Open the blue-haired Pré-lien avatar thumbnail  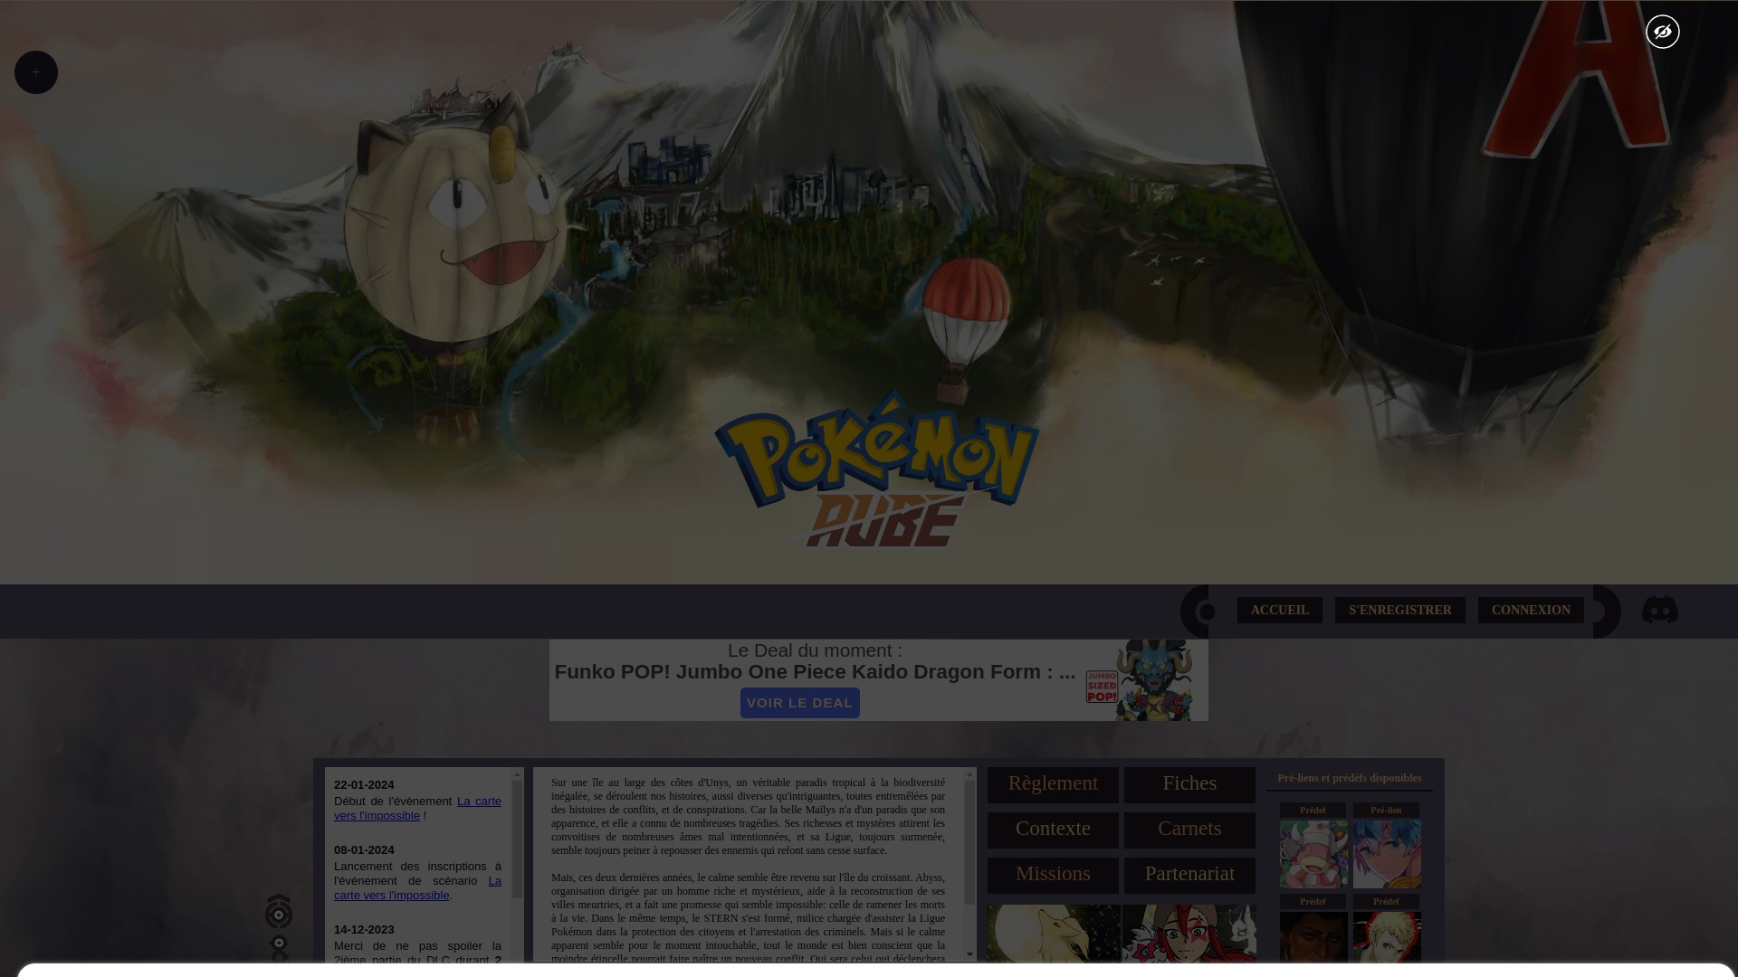(x=1387, y=854)
